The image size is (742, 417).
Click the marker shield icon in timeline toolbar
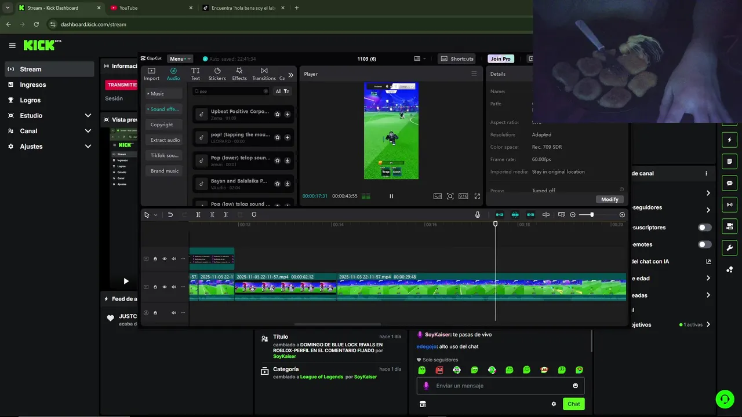coord(254,215)
